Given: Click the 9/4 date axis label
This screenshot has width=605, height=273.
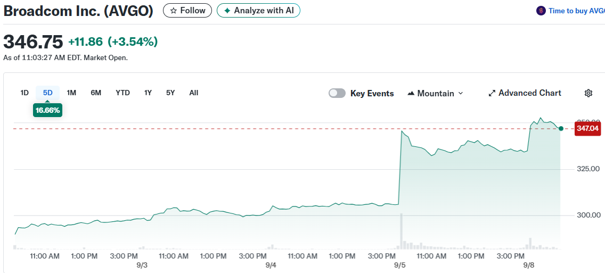Looking at the screenshot, I should [x=271, y=266].
